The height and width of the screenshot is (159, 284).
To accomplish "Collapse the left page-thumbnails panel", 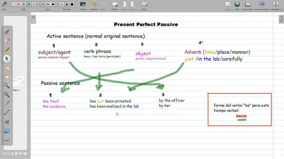I will coord(33,19).
